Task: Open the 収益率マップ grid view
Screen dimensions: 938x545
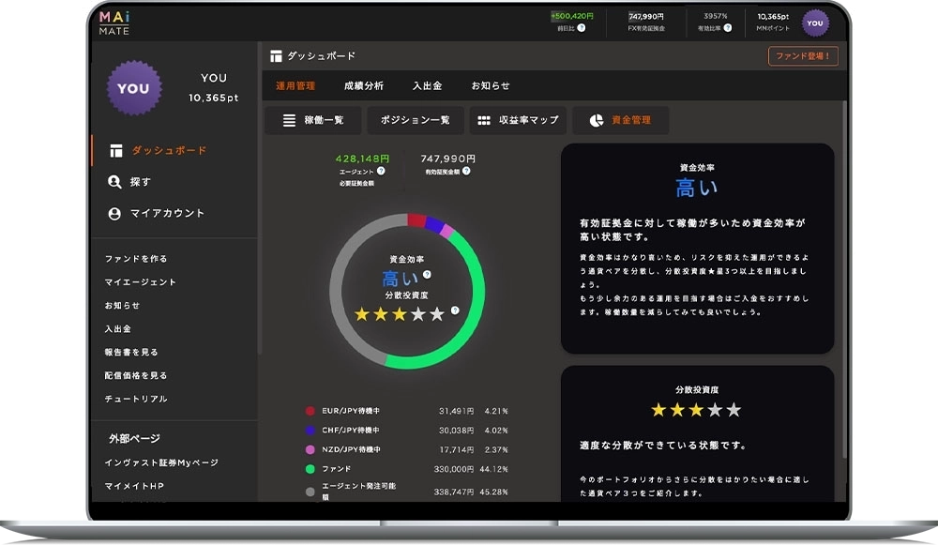Action: pyautogui.click(x=518, y=120)
